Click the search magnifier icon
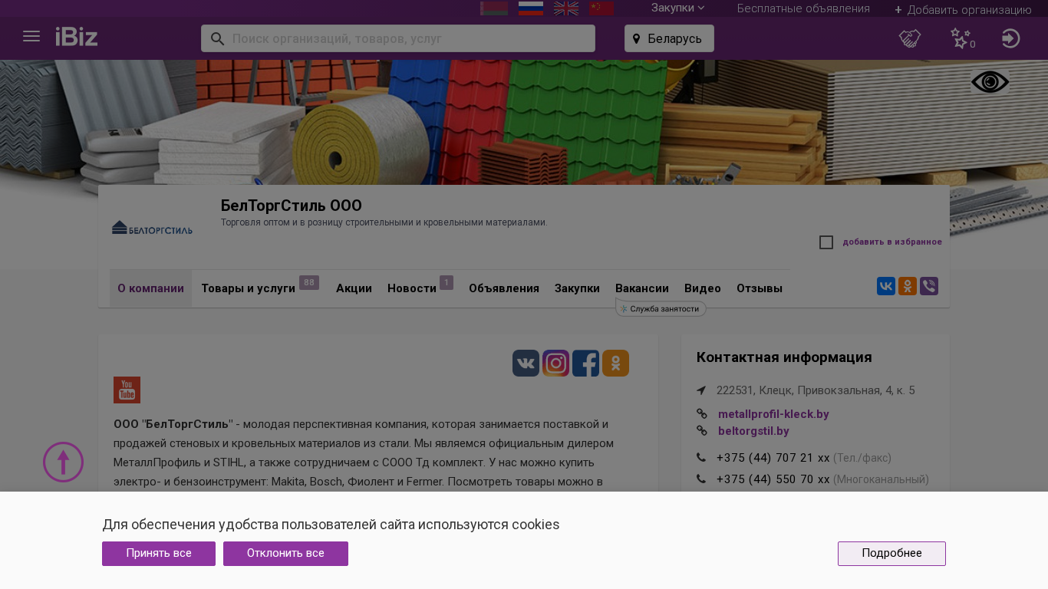 coord(217,38)
